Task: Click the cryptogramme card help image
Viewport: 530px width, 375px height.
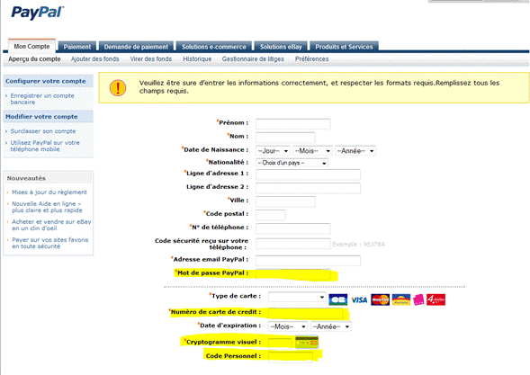Action: [307, 343]
